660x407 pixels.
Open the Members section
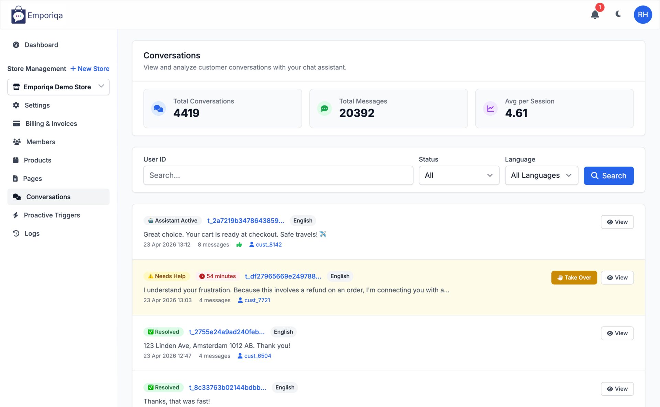40,142
